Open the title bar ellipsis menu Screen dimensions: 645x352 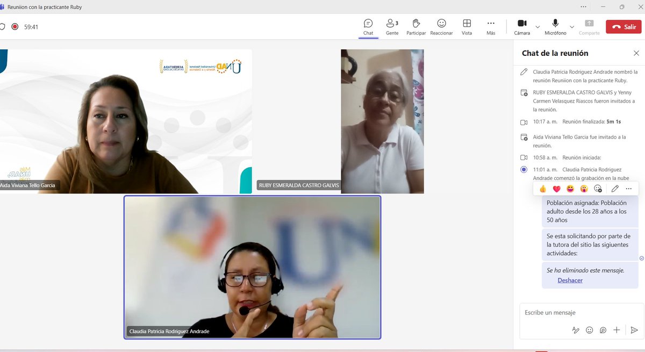tap(584, 6)
